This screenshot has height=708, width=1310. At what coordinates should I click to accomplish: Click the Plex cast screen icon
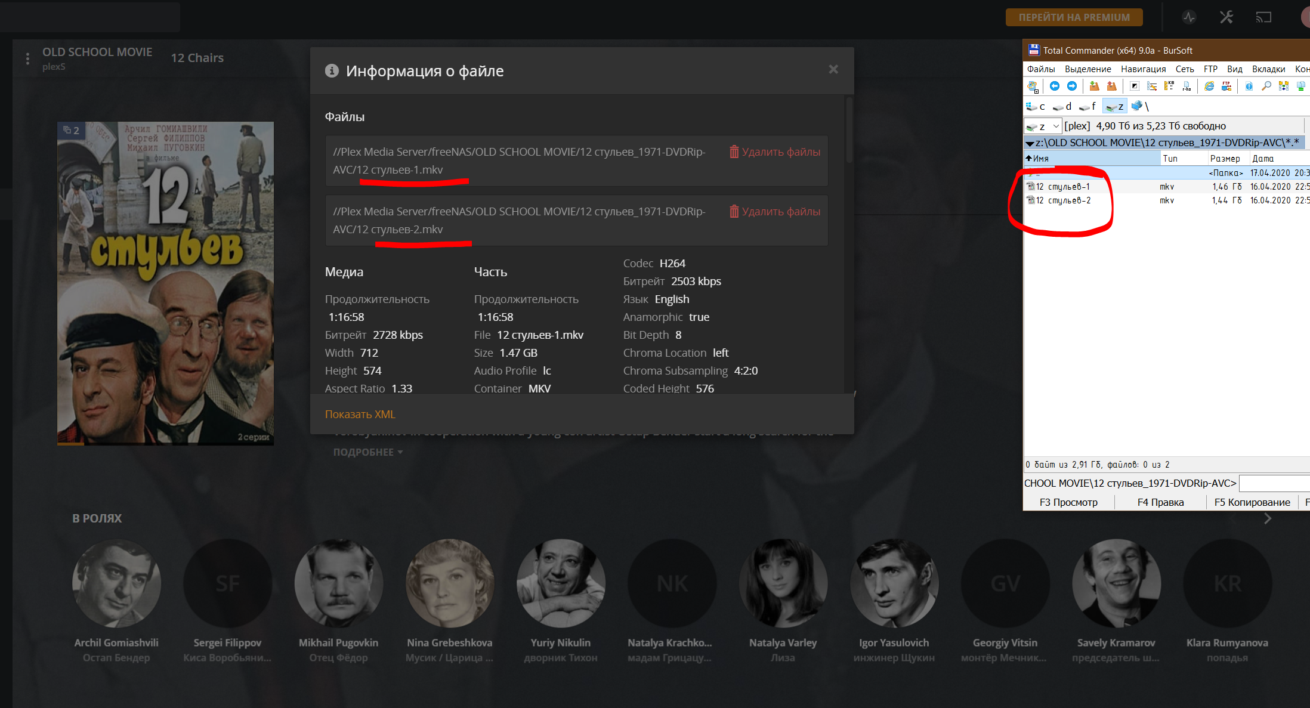pos(1263,17)
